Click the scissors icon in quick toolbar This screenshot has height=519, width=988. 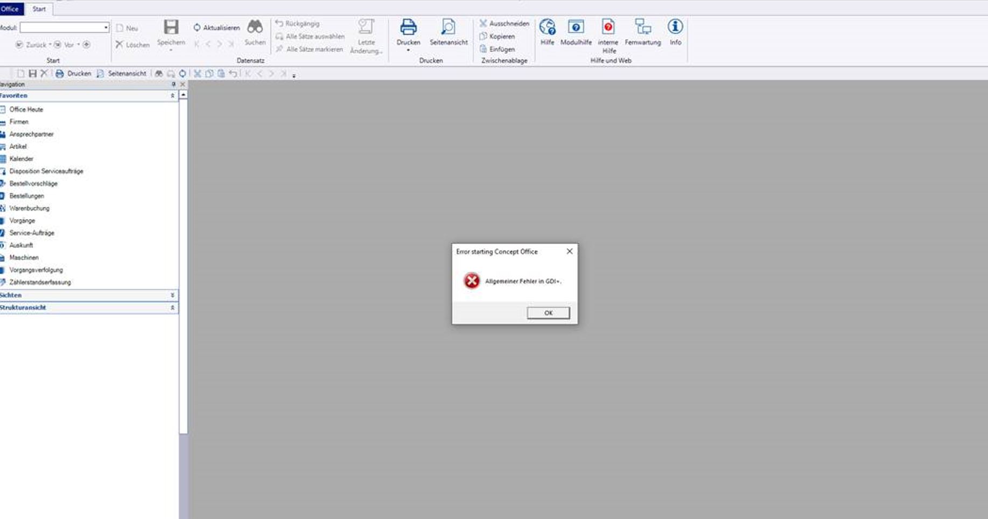198,74
